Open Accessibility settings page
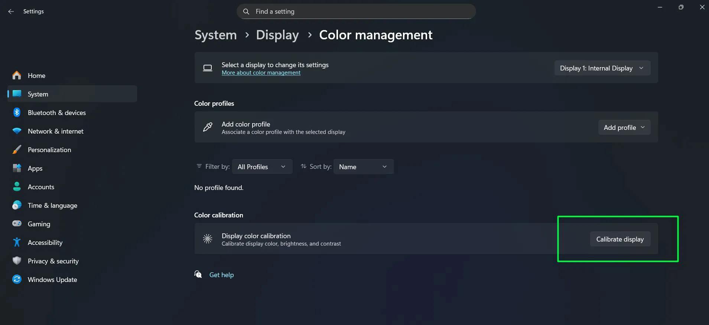709x325 pixels. tap(72, 242)
